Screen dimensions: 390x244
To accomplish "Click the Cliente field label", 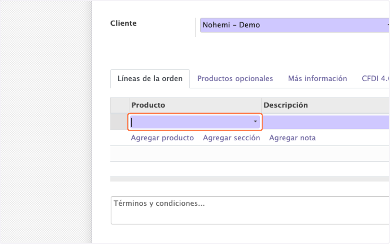I will (x=123, y=23).
